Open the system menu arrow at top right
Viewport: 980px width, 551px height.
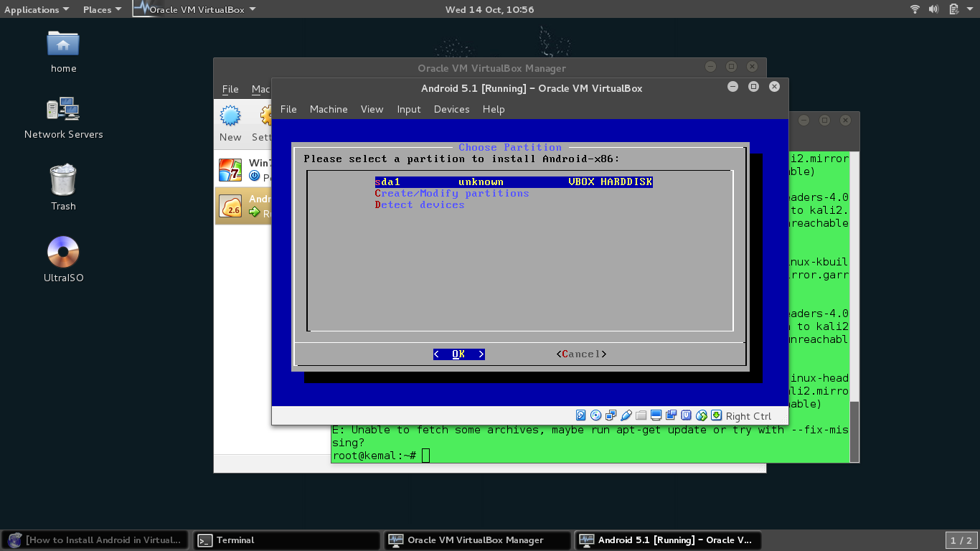click(970, 9)
